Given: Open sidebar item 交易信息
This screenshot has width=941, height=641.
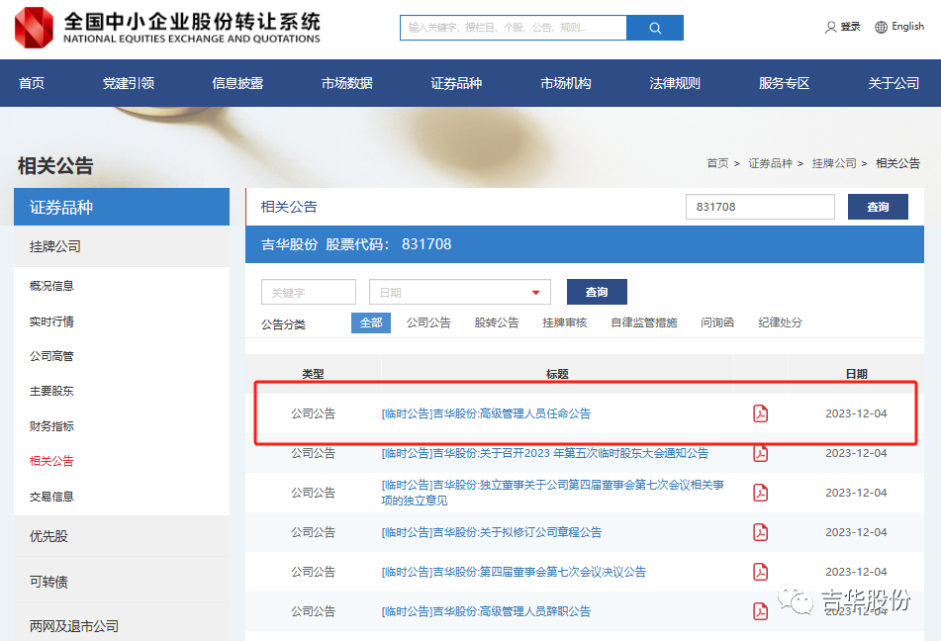Looking at the screenshot, I should (x=51, y=497).
